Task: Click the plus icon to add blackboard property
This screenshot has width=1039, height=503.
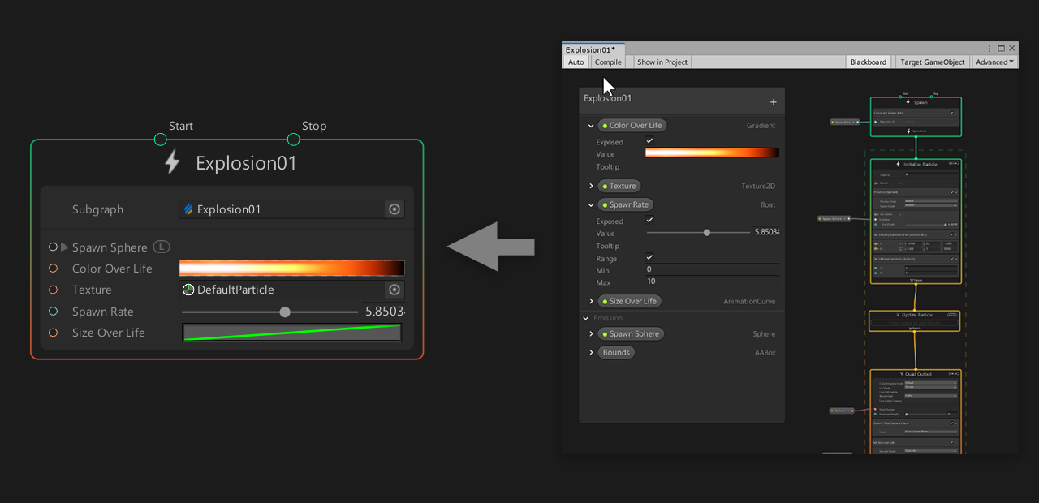Action: [x=773, y=102]
